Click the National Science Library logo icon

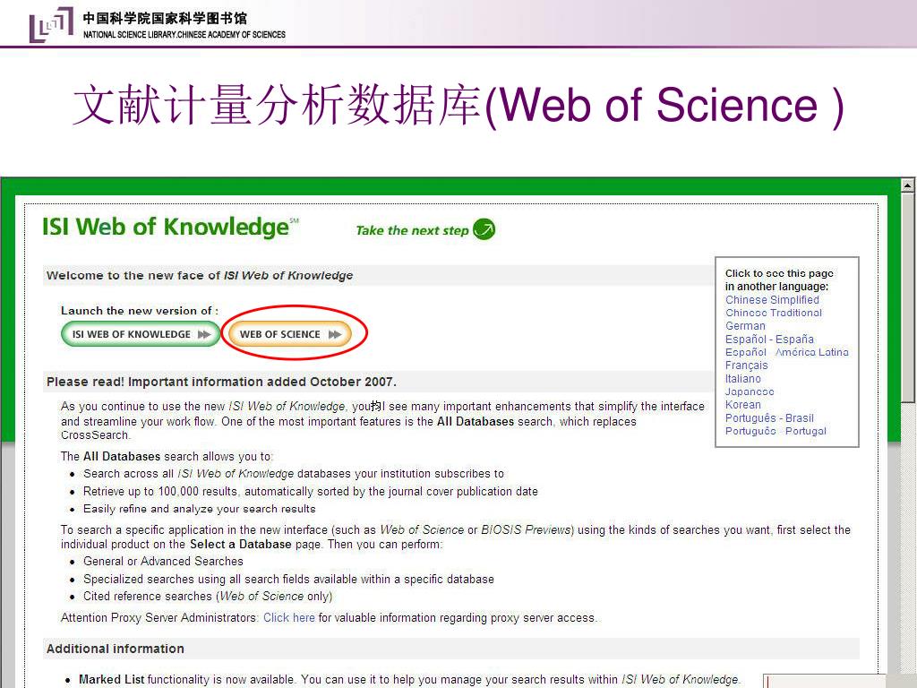[51, 24]
